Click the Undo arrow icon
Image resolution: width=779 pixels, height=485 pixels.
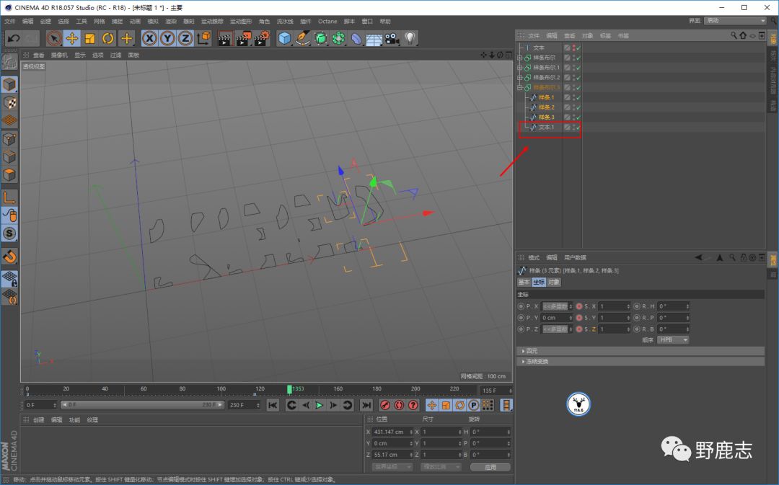(x=13, y=38)
